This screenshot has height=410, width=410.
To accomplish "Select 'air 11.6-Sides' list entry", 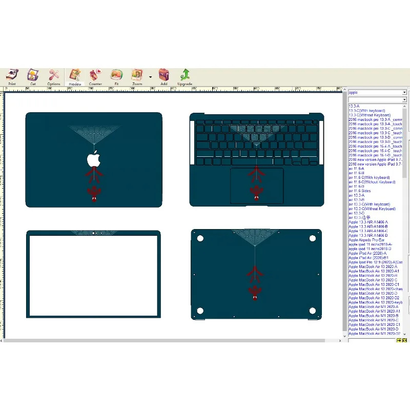I will coord(360,191).
